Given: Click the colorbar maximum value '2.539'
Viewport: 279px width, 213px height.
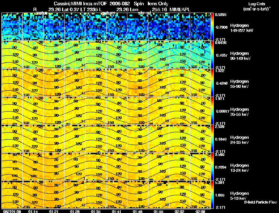Looking at the screenshot, I should (x=220, y=127).
